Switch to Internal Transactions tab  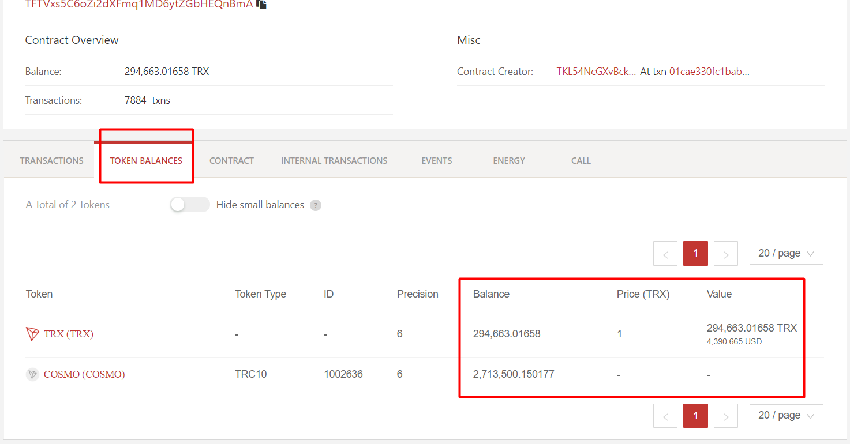(x=334, y=161)
